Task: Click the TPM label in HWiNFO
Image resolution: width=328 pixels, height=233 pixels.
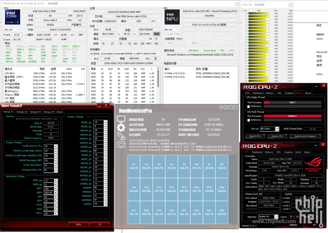Action: coord(222,50)
